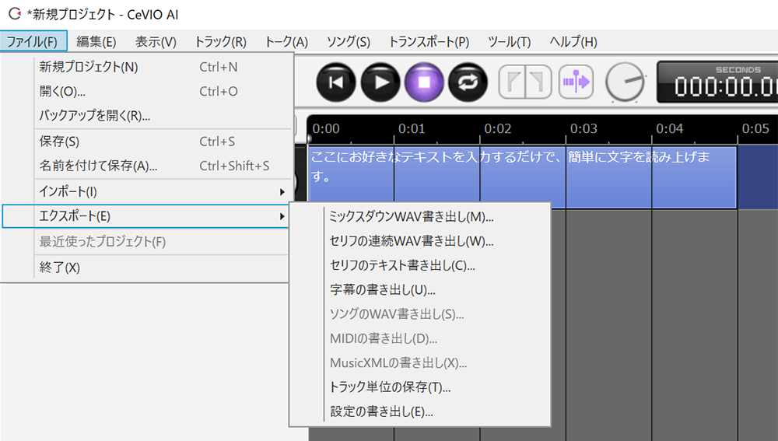Image resolution: width=778 pixels, height=441 pixels.
Task: Toggle loop playback button
Action: pos(468,82)
